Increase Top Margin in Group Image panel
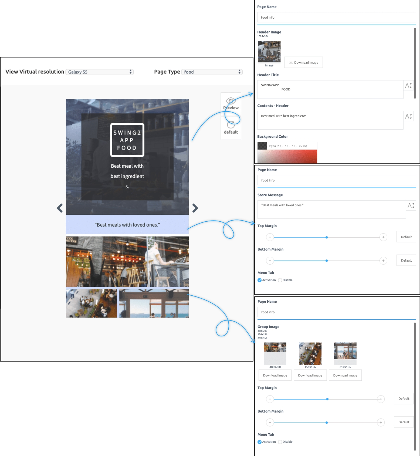The width and height of the screenshot is (420, 456). [381, 399]
